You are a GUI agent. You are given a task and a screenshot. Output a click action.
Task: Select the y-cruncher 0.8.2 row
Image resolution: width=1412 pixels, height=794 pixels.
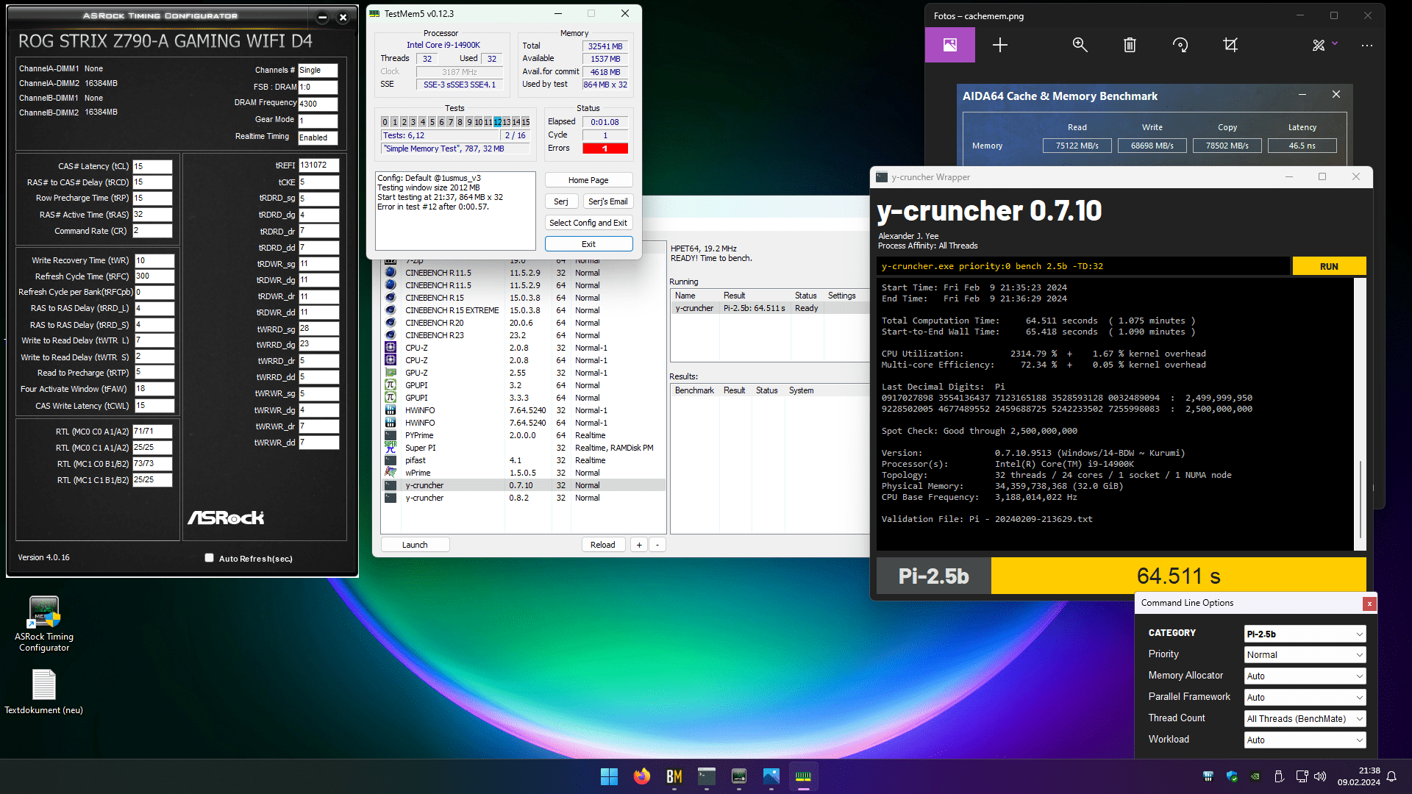pyautogui.click(x=524, y=498)
